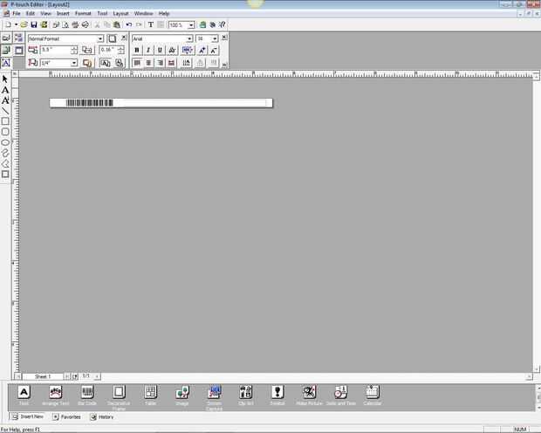Adjust the label length 5.5" spinner
Viewport: 541px width, 433px height.
pyautogui.click(x=74, y=51)
